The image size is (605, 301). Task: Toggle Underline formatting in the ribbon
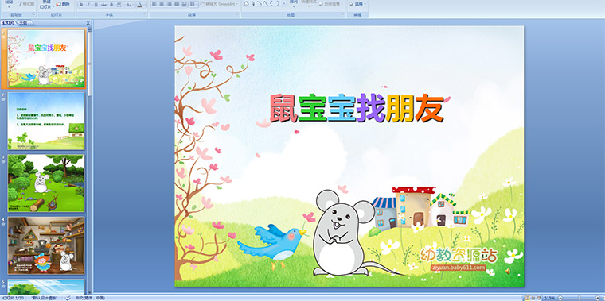(96, 5)
